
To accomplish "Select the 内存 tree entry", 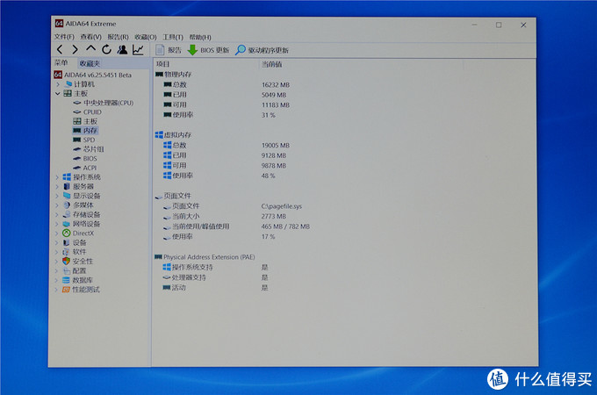I will [90, 131].
